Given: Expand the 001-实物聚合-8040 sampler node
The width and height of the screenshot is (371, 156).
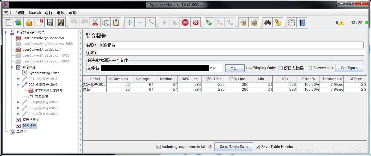Looking at the screenshot, I should 18,79.
